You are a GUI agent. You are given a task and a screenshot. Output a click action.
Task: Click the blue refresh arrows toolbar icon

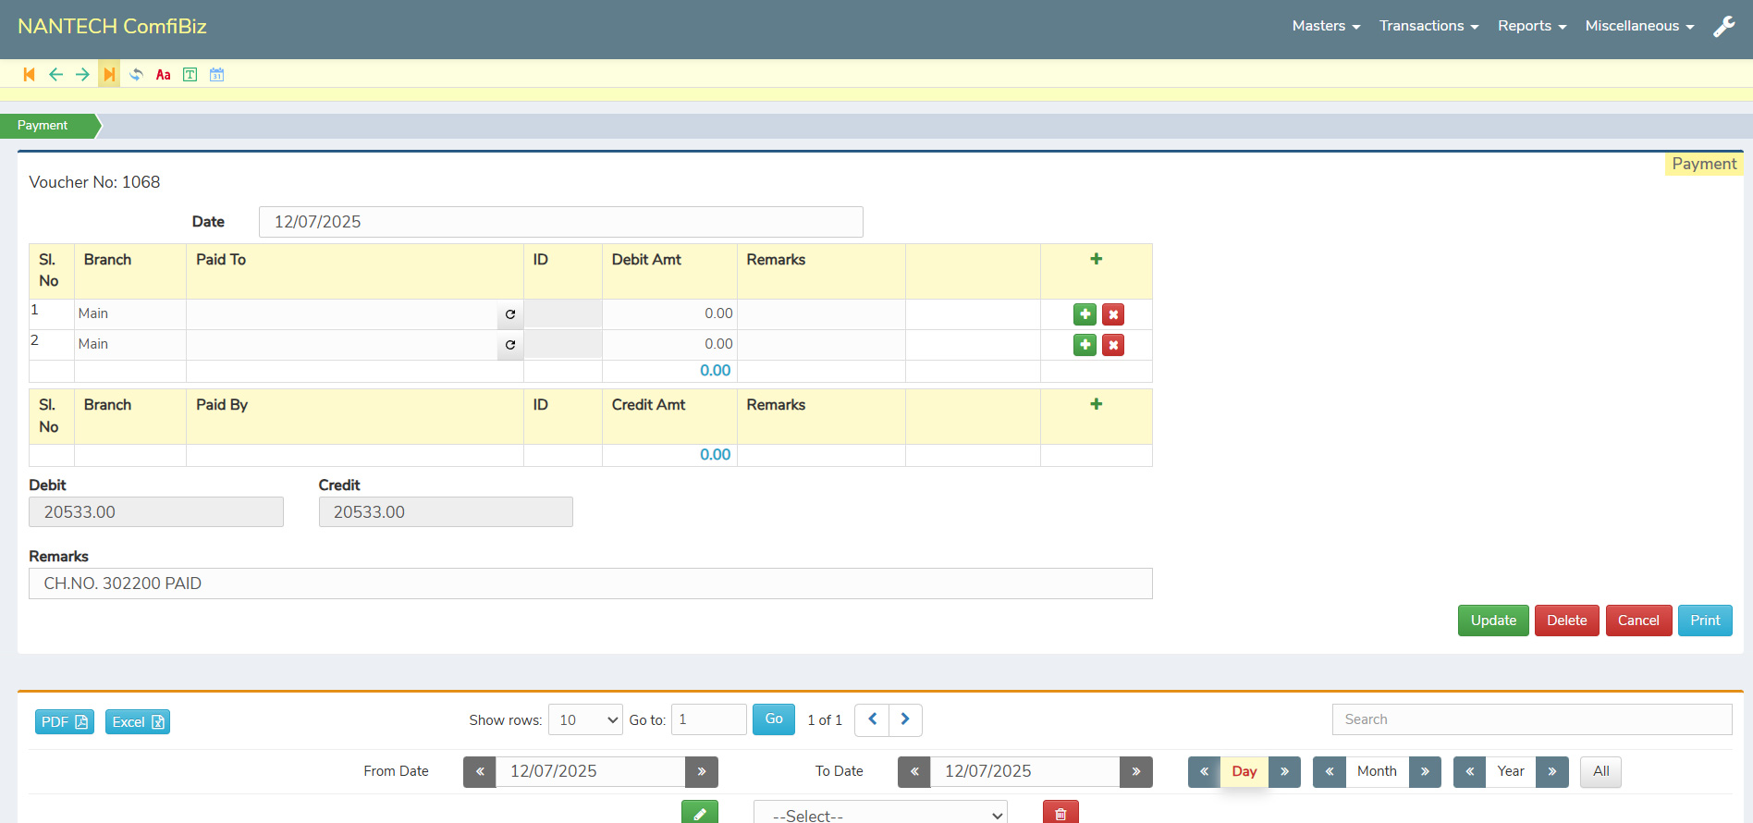(136, 75)
